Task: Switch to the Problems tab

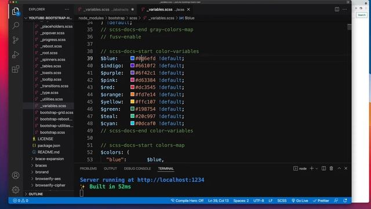Action: [x=88, y=168]
